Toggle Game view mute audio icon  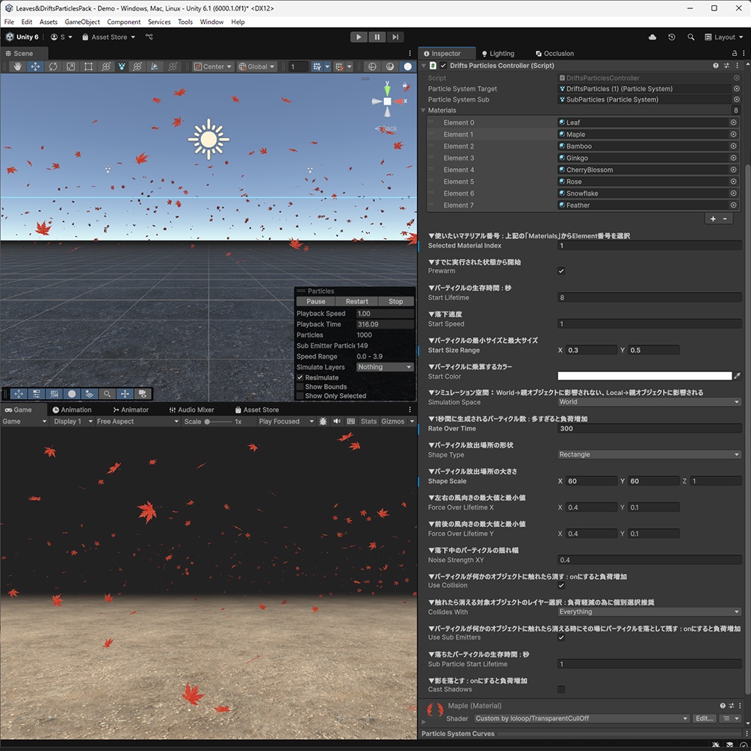(x=337, y=421)
